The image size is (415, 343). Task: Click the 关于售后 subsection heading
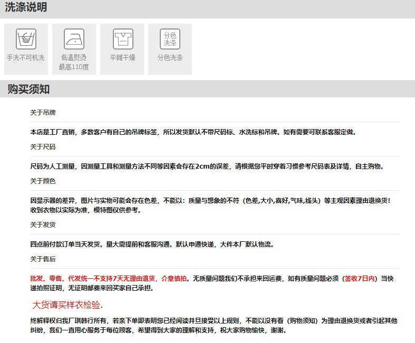click(43, 259)
